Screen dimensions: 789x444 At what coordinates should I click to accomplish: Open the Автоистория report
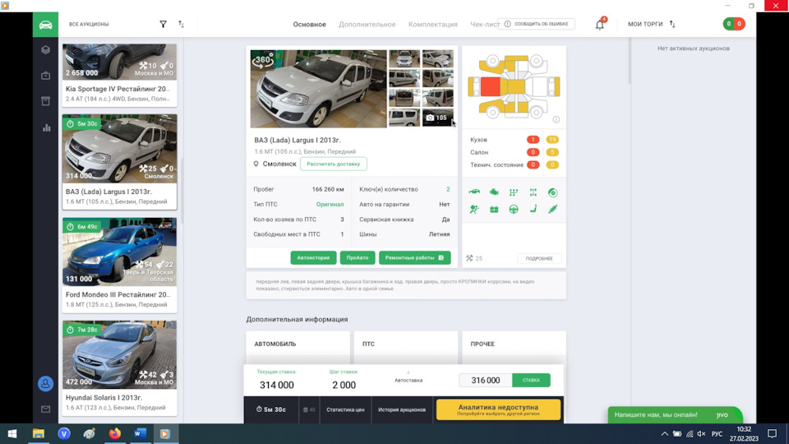313,257
